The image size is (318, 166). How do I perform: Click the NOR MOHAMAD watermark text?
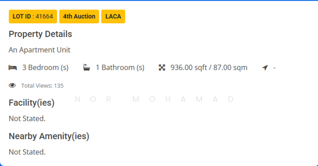tap(155, 99)
